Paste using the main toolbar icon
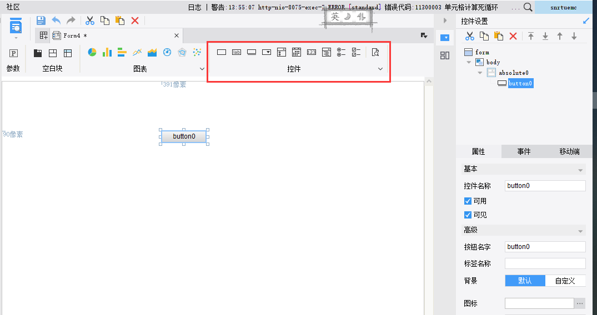597x315 pixels. click(120, 21)
